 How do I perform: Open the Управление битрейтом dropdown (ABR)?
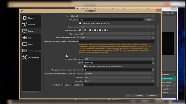click(x=119, y=59)
